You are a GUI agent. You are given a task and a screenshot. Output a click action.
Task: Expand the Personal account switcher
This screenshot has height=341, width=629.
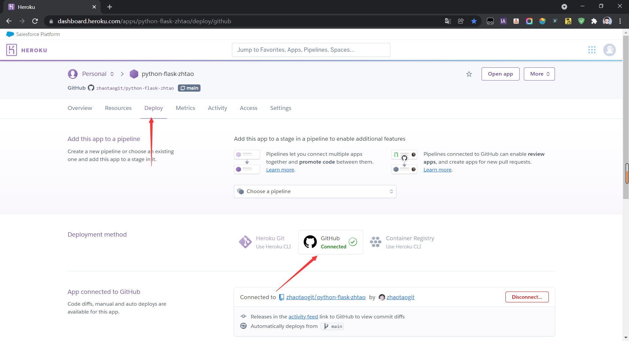tap(112, 74)
